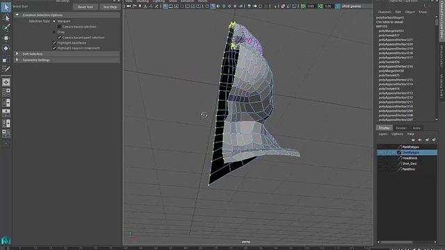Select the PantDeci layer
This screenshot has width=445, height=250.
point(407,169)
